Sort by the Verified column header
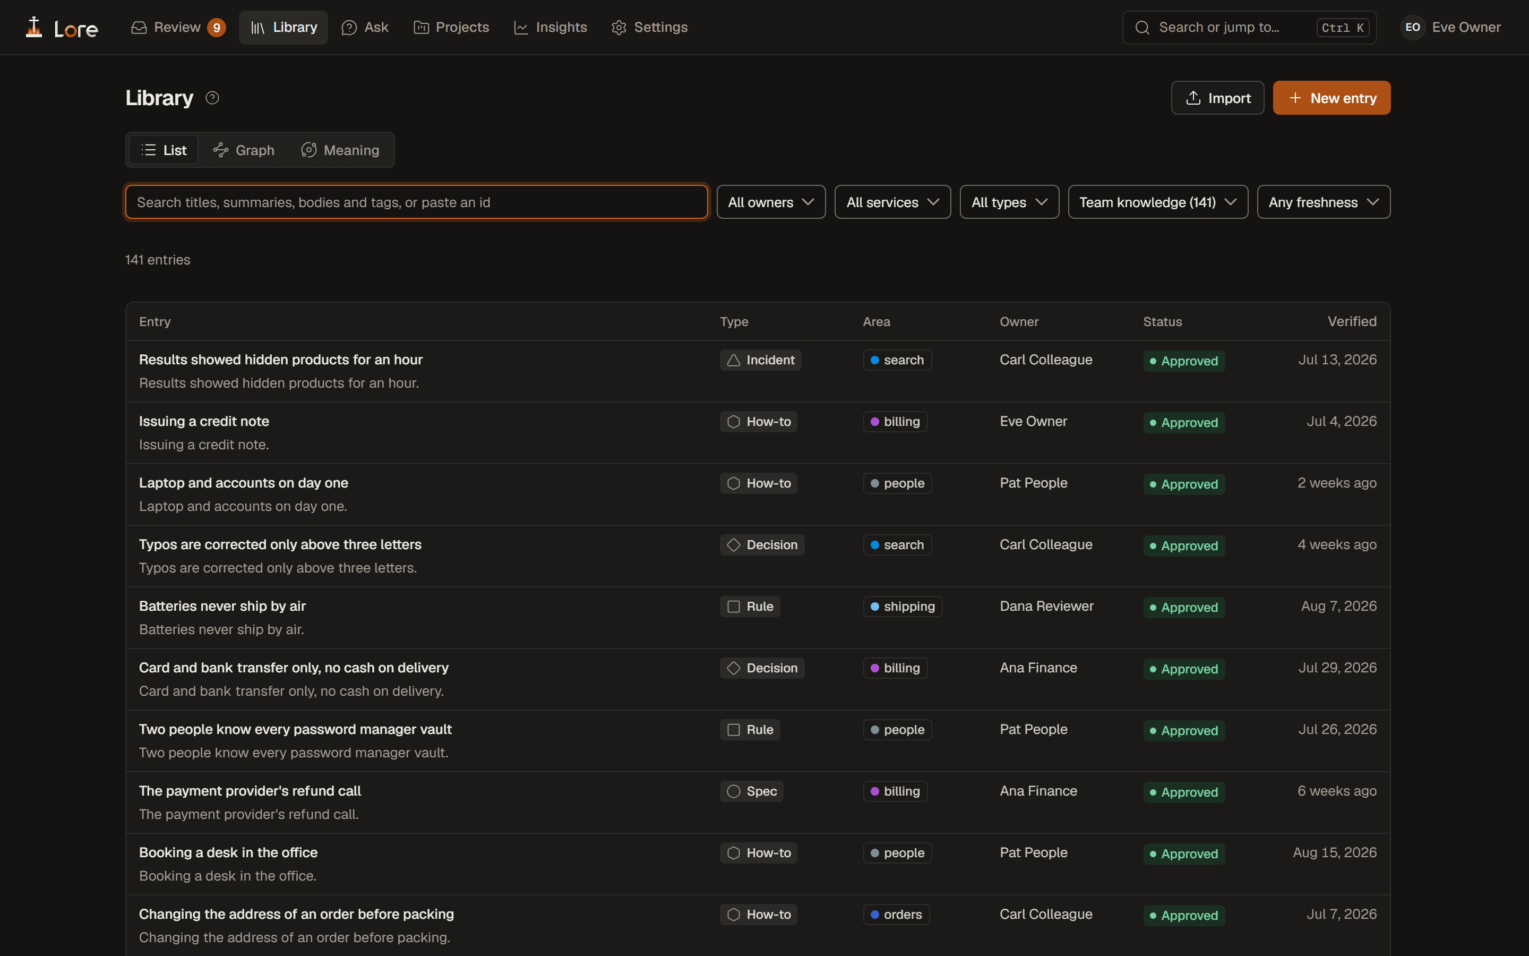This screenshot has width=1529, height=956. click(x=1352, y=321)
